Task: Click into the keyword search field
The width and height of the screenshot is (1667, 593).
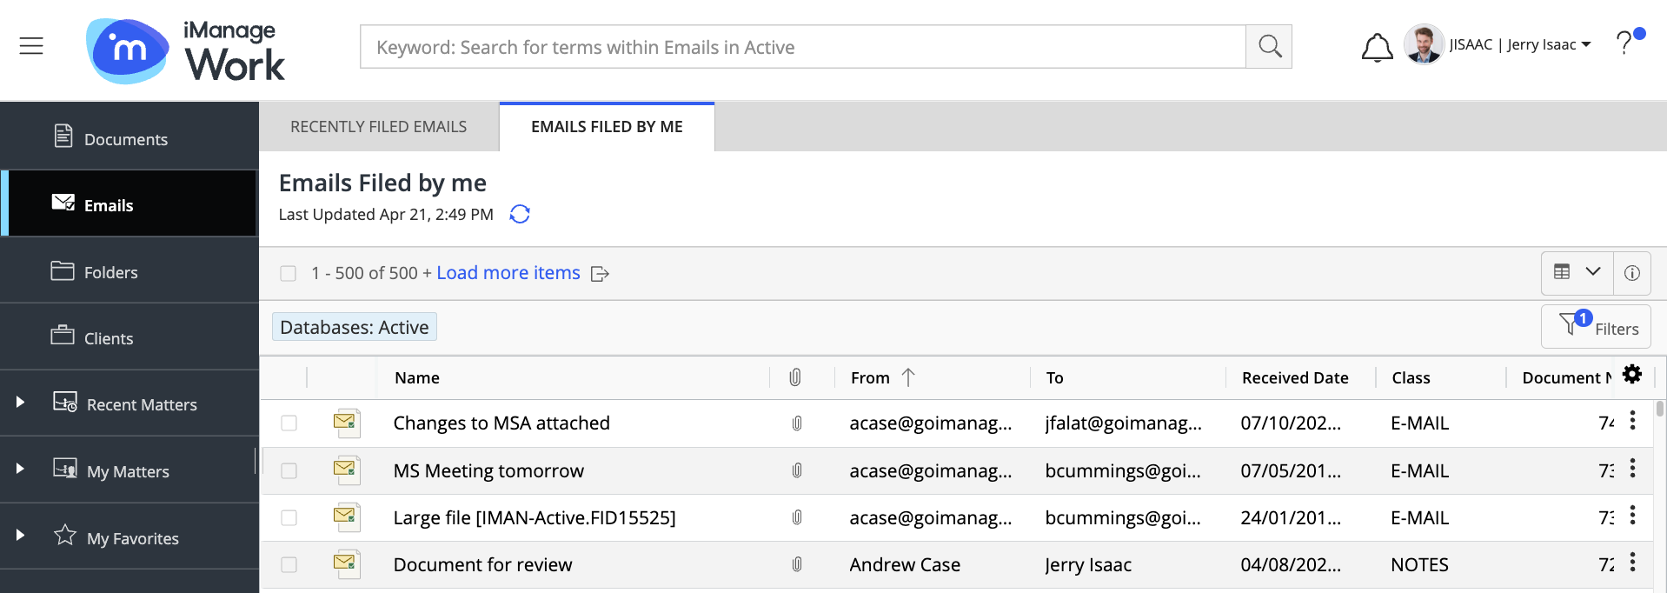Action: [802, 47]
